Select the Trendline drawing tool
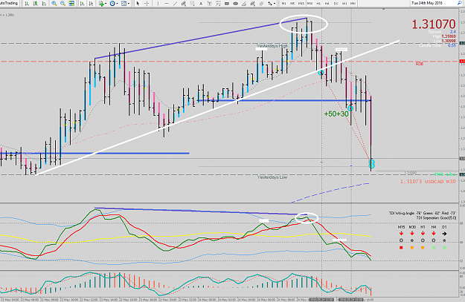Viewport: 465px width, 302px height. pyautogui.click(x=175, y=4)
